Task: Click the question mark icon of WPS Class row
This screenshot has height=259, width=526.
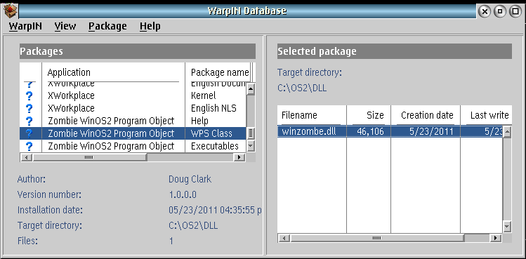Action: coord(29,133)
